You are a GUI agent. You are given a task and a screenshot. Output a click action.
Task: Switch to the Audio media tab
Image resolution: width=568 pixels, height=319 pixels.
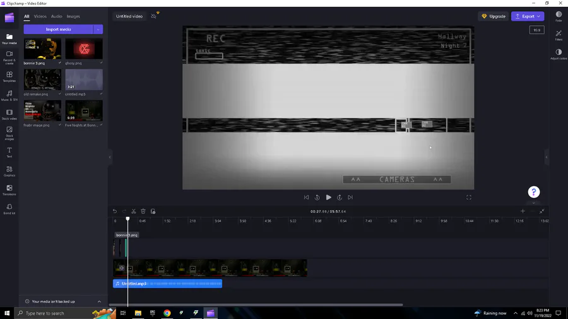coord(57,16)
